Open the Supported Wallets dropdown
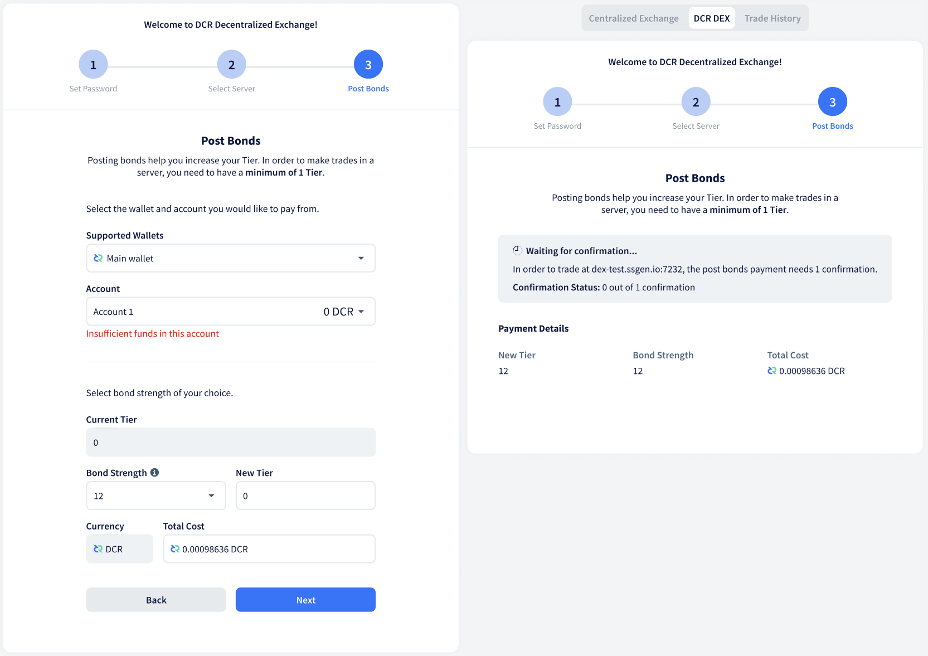This screenshot has width=928, height=656. [x=230, y=258]
